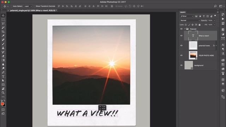The height and width of the screenshot is (127, 226).
Task: Open the Normal blend mode dropdown
Action: 190,20
